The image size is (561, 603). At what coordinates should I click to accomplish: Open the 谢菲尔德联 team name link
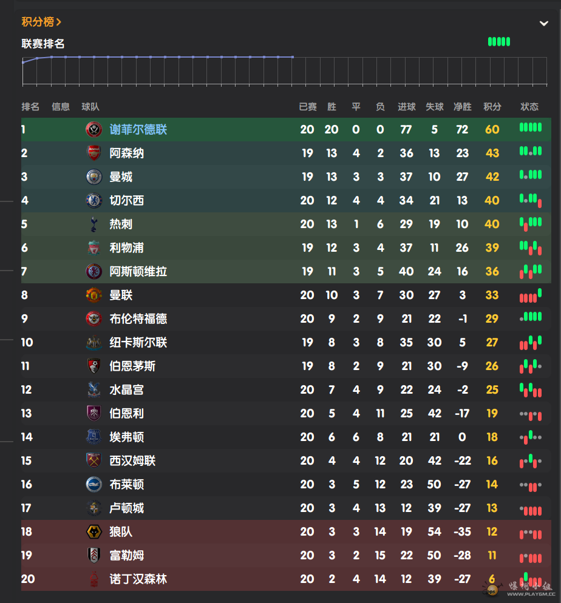tap(138, 129)
